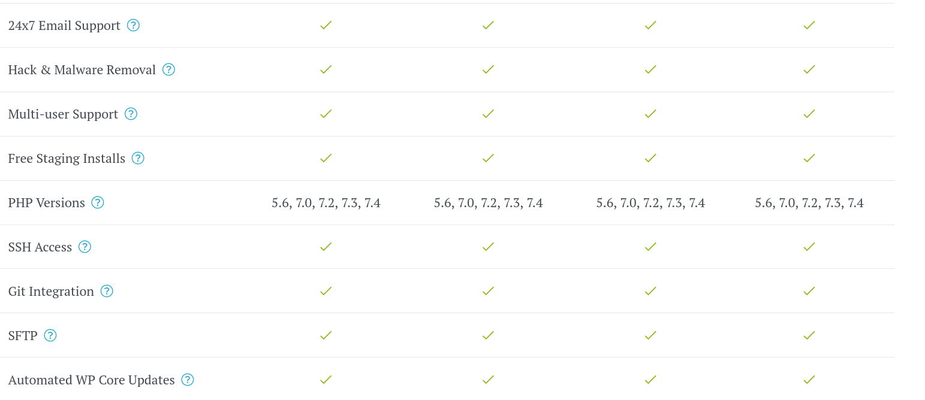
Task: Click first plan's PHP versions list
Action: click(326, 203)
